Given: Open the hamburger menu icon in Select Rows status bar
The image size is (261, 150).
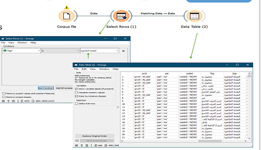Looking at the screenshot, I should click(3, 101).
